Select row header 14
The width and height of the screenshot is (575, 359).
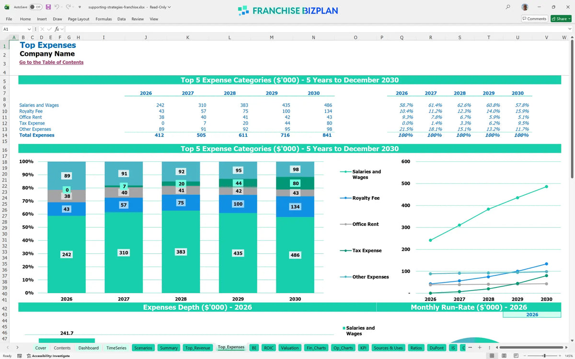pyautogui.click(x=4, y=135)
